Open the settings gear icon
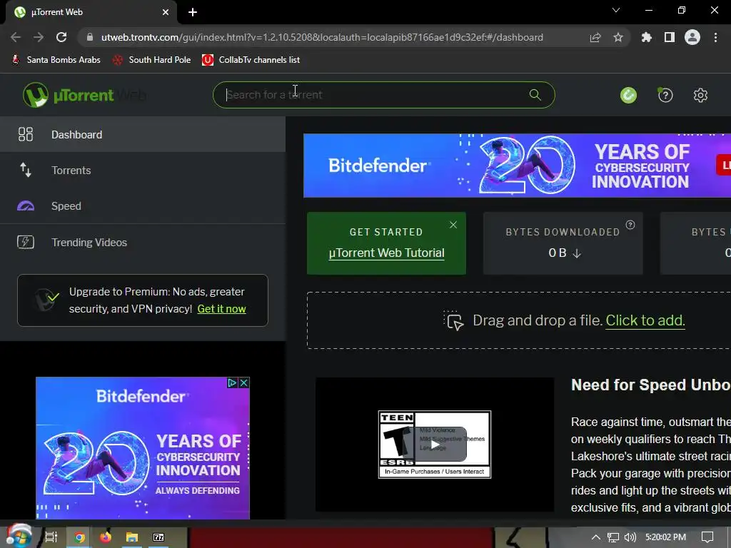Image resolution: width=731 pixels, height=548 pixels. coord(700,95)
